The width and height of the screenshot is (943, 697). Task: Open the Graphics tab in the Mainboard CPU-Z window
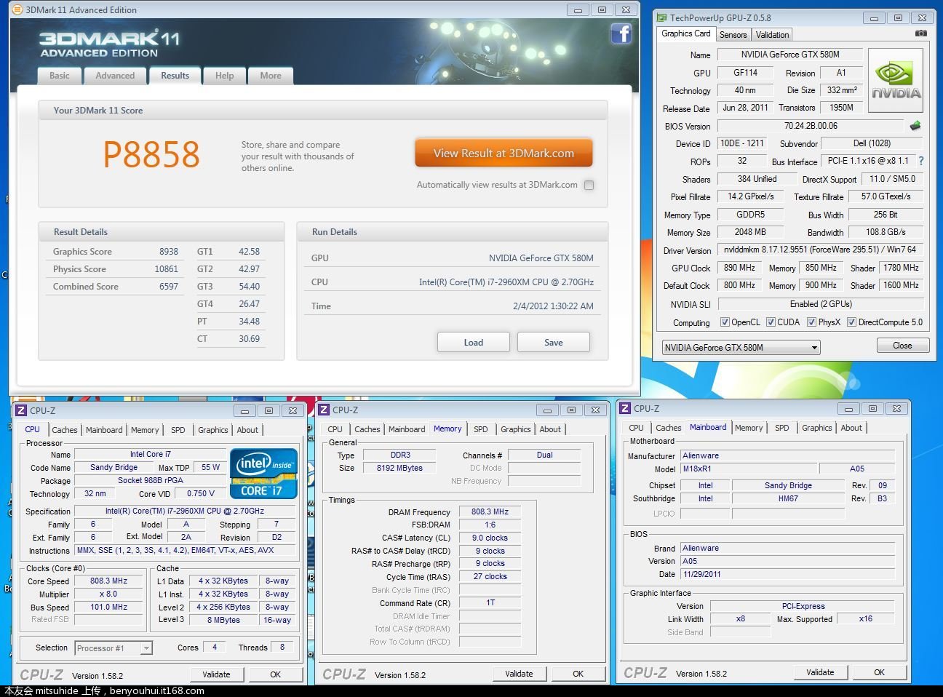click(x=816, y=428)
